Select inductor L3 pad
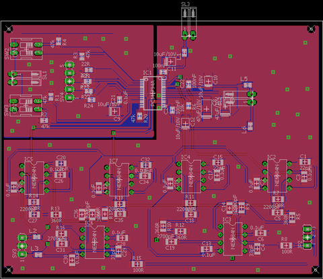323x279 pixels. 38,255
